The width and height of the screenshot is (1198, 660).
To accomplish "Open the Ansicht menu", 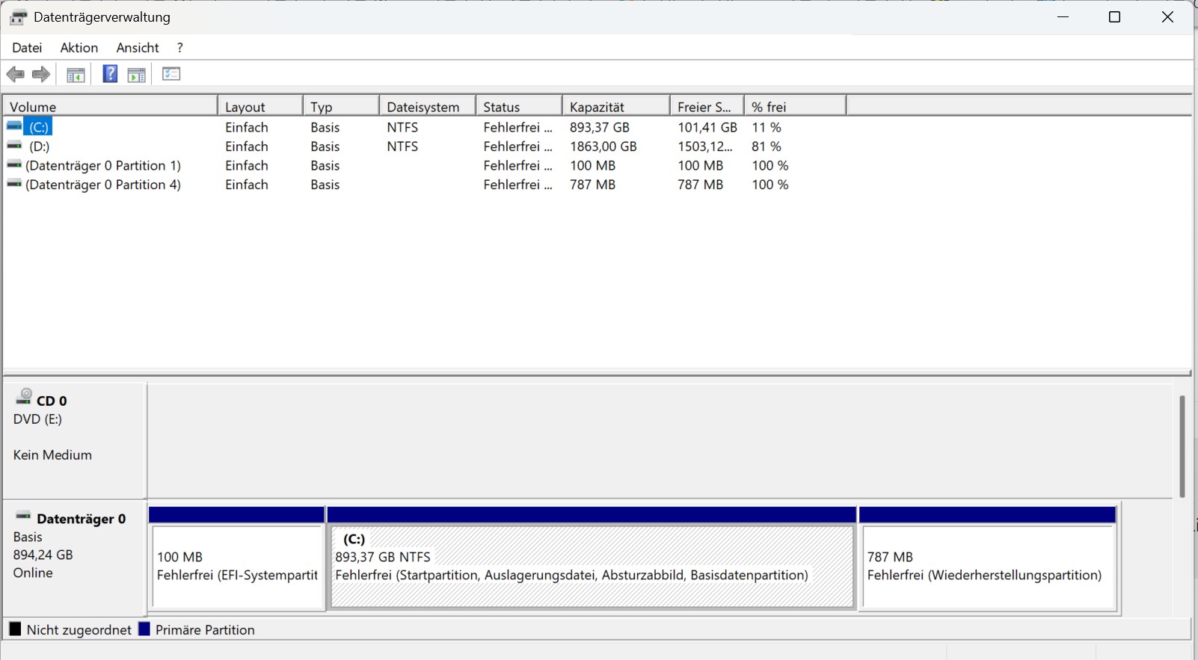I will pos(138,47).
